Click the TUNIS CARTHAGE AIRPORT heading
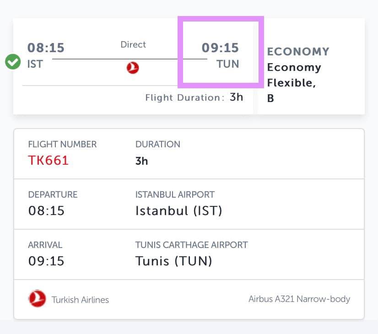Screen dimensions: 378x334 (x=191, y=245)
